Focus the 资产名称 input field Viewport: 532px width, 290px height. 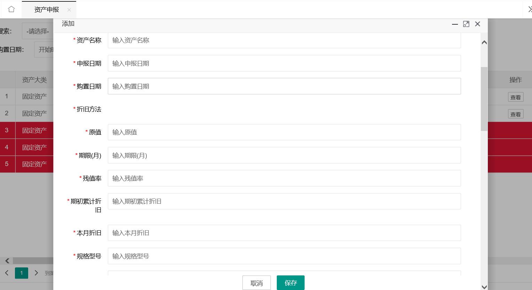284,40
